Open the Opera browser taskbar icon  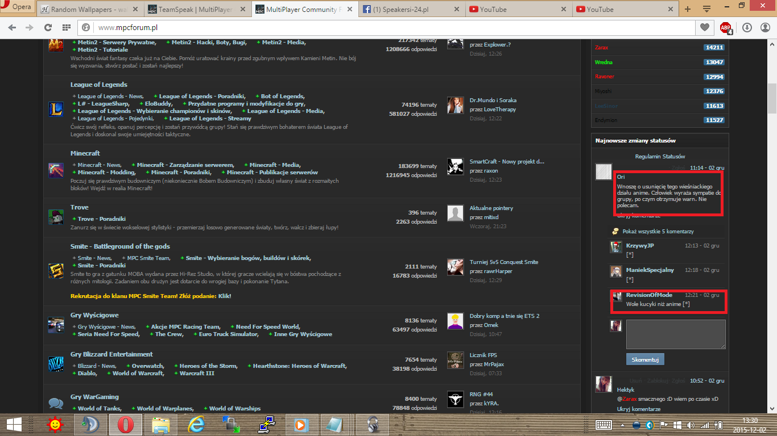pos(126,424)
